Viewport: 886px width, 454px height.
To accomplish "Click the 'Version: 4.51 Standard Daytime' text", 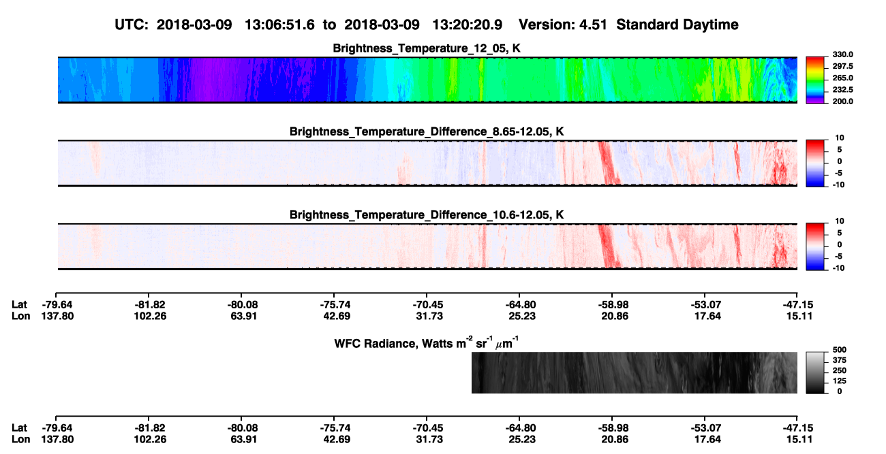I will [x=628, y=25].
